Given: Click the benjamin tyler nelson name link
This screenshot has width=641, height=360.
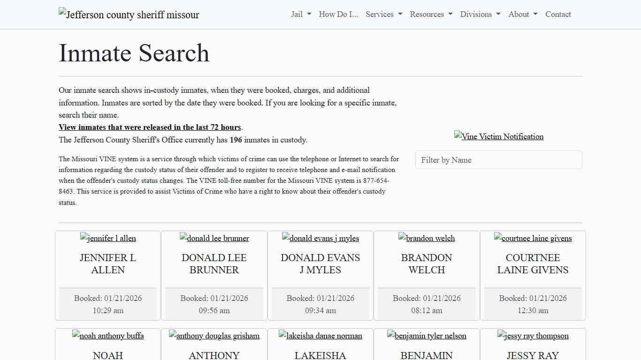Looking at the screenshot, I should pyautogui.click(x=427, y=336).
